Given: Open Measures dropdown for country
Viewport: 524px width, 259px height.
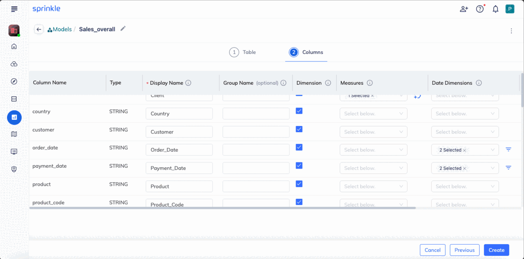Looking at the screenshot, I should click(x=374, y=114).
